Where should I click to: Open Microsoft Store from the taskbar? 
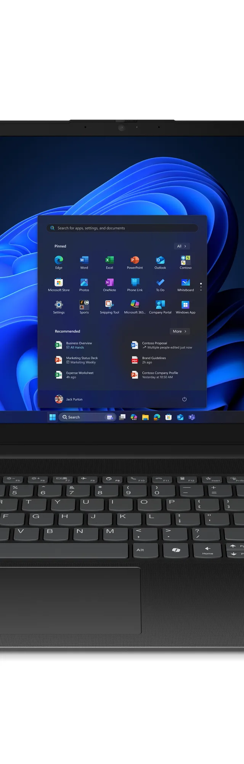click(x=169, y=417)
